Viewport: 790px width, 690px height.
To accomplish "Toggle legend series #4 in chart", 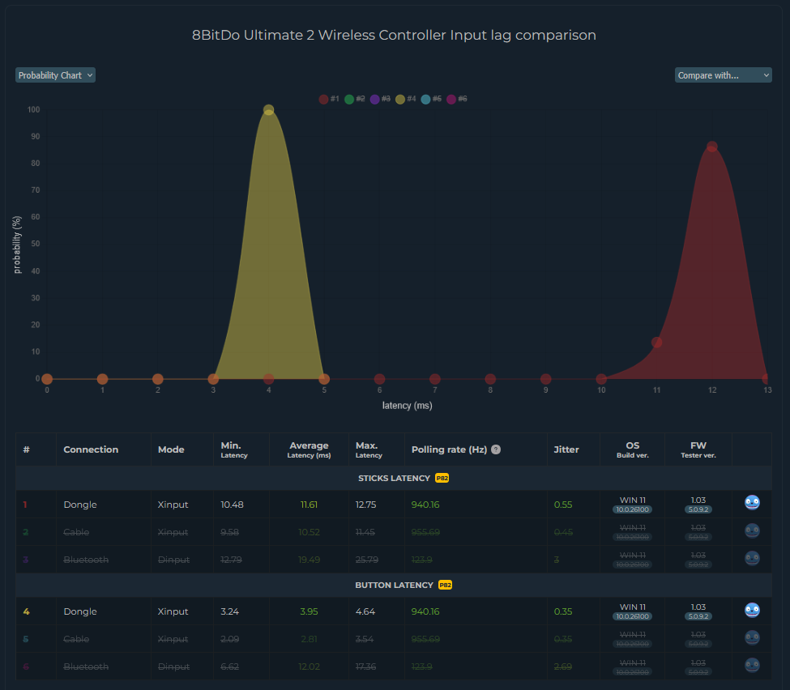I will click(x=406, y=100).
